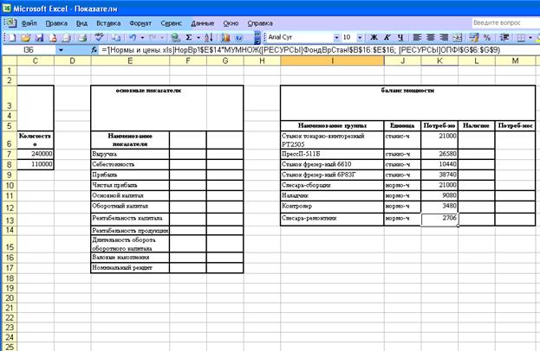540x351 pixels.
Task: Create a new workbook with toolbar icon
Action: coord(12,37)
